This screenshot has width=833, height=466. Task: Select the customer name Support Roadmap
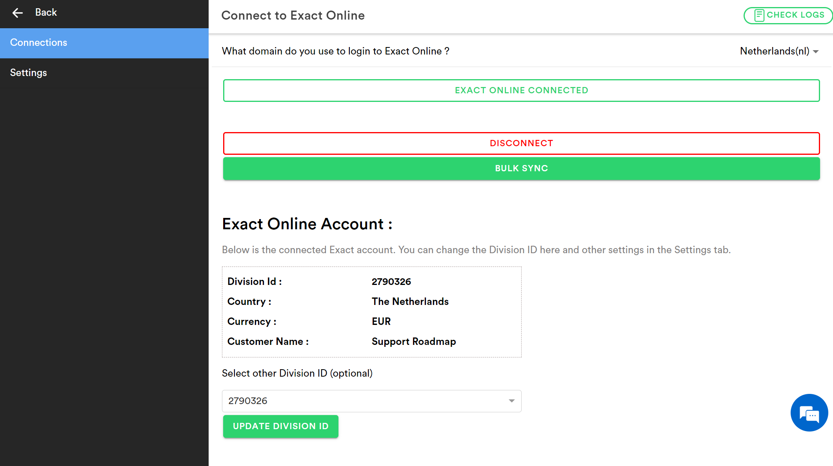(x=414, y=342)
